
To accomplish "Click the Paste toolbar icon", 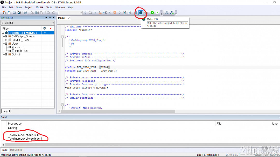I will pos(41,13).
